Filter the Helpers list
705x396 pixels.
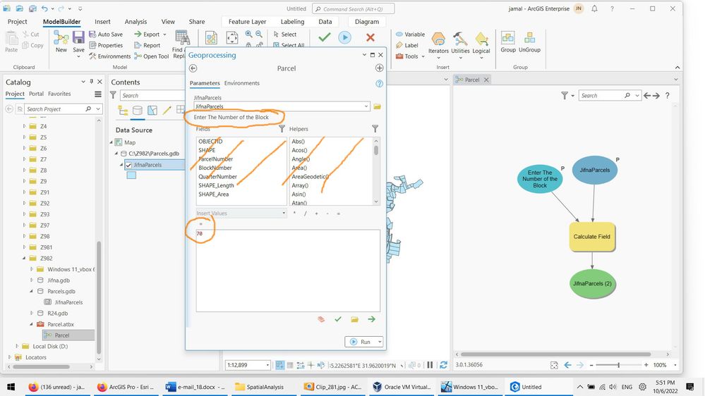[375, 129]
